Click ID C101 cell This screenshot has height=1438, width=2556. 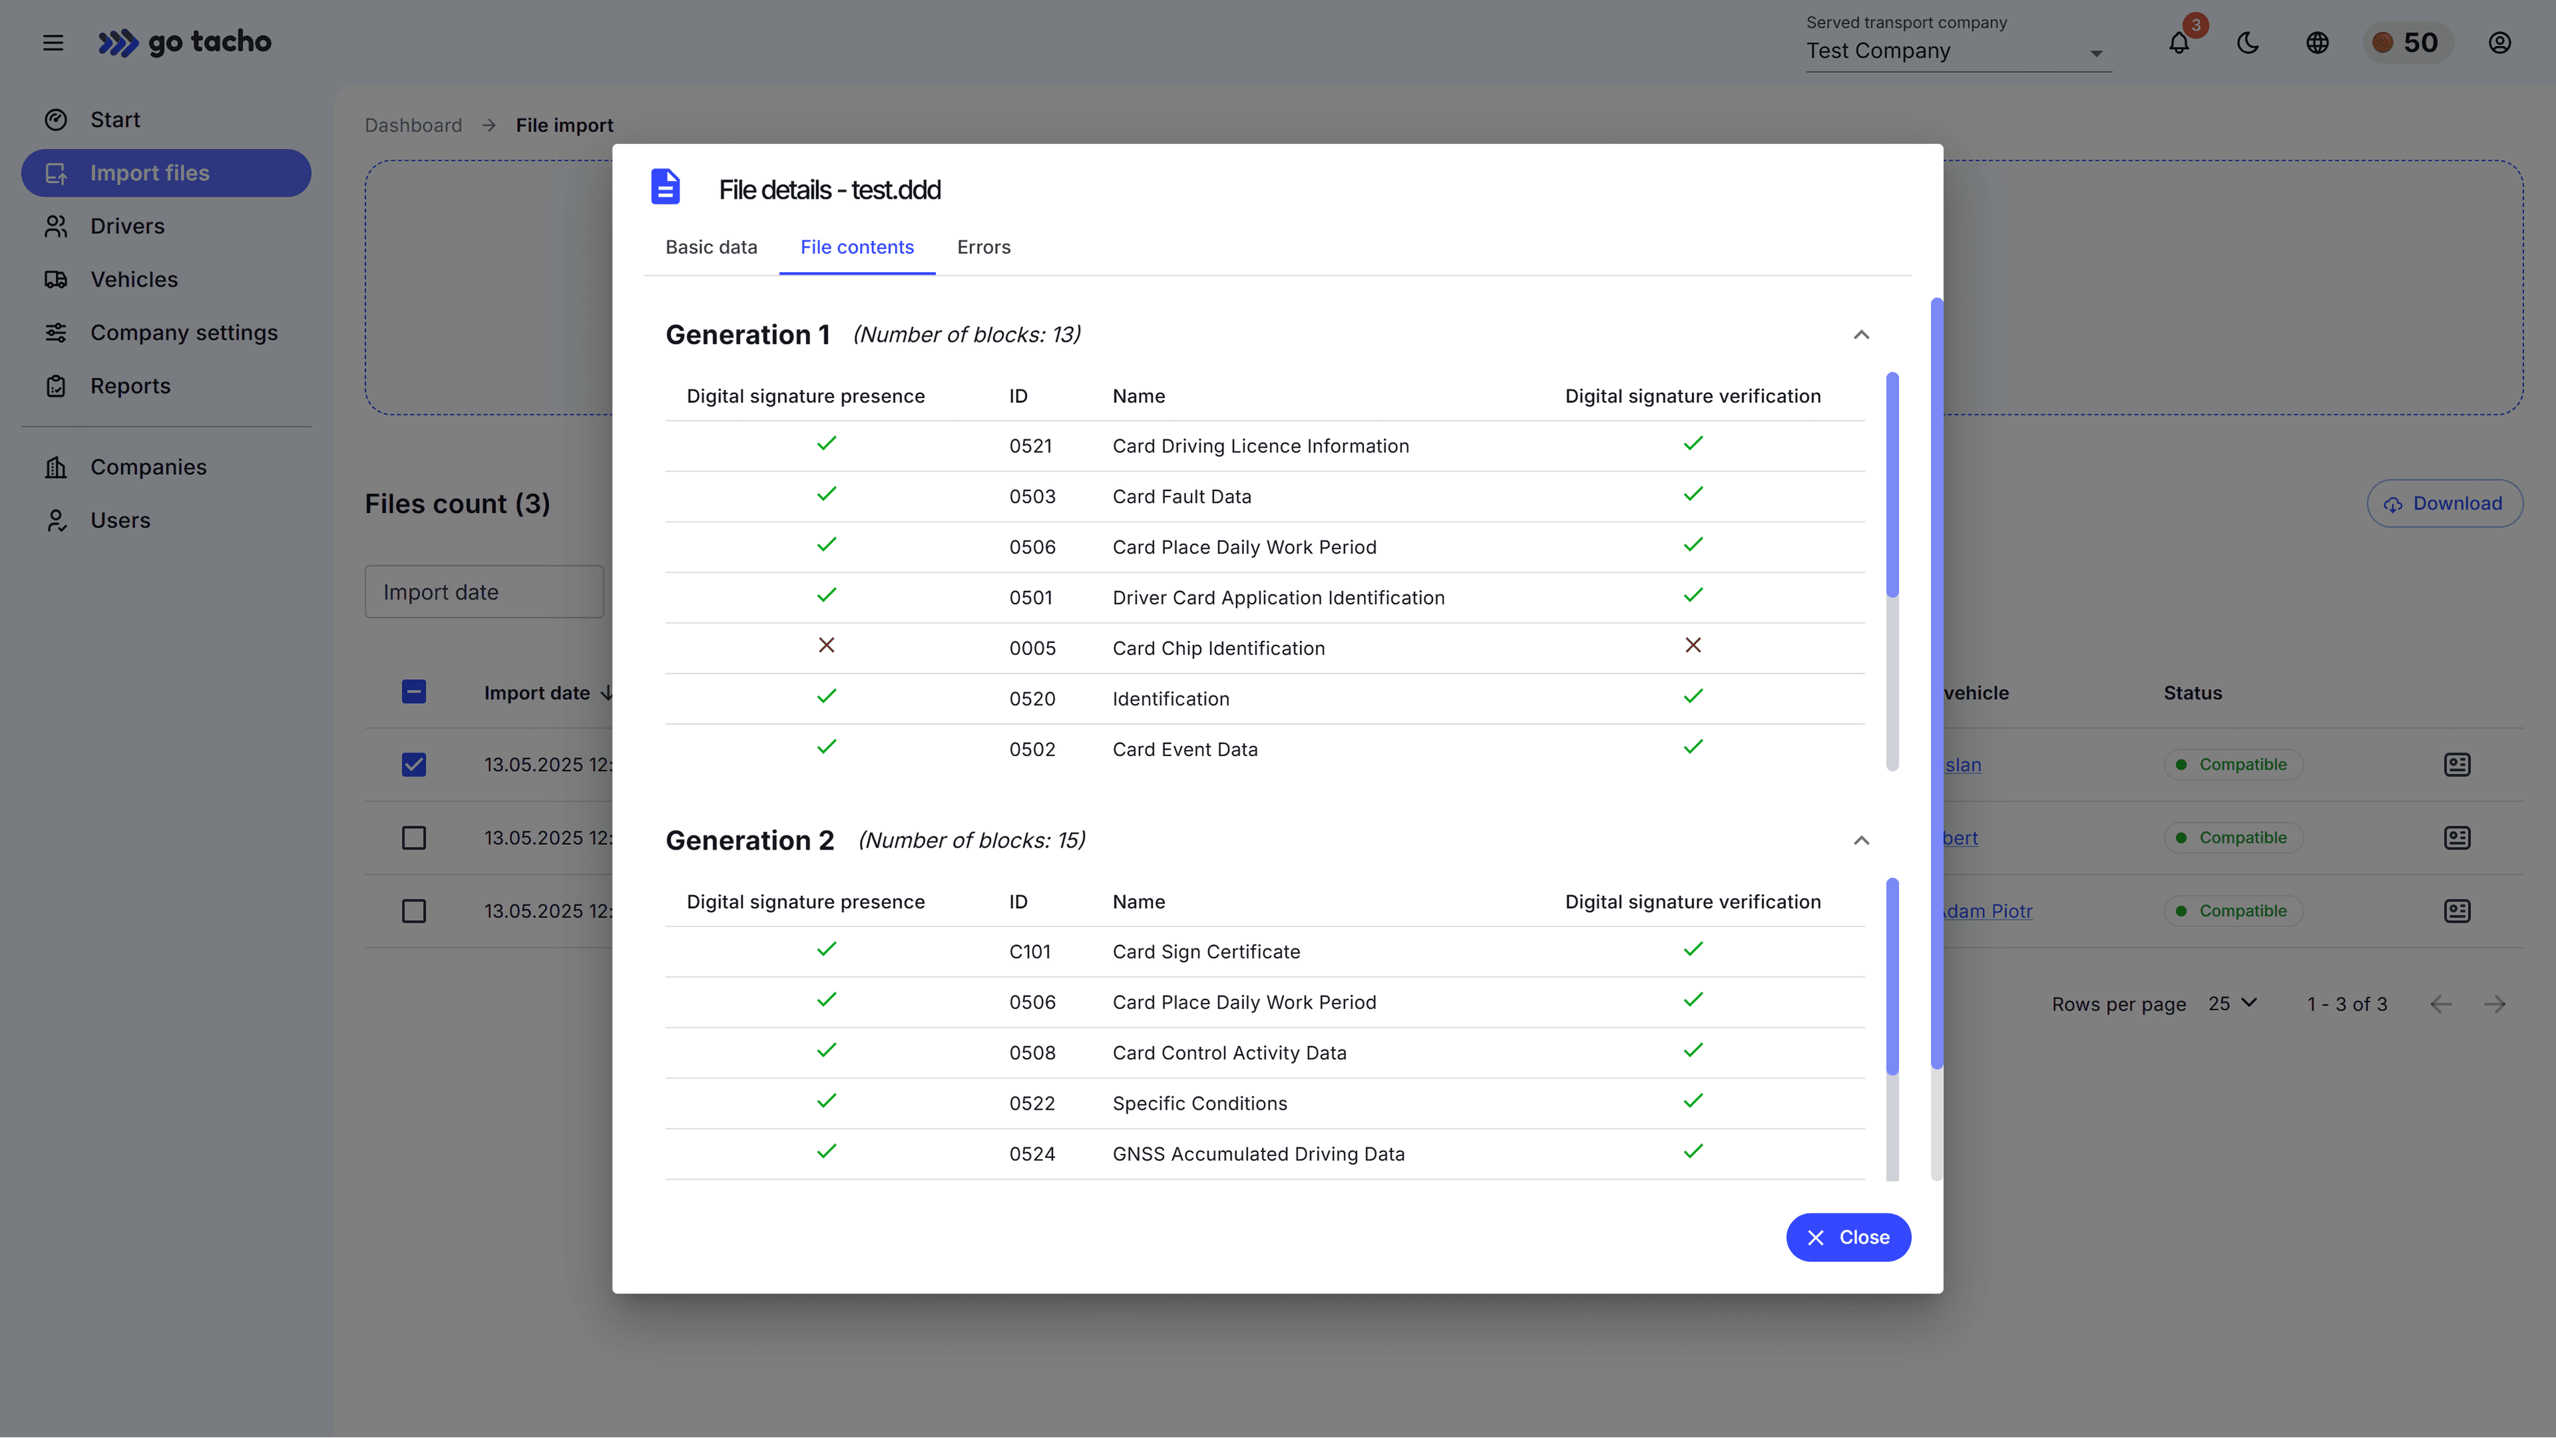[x=1030, y=952]
